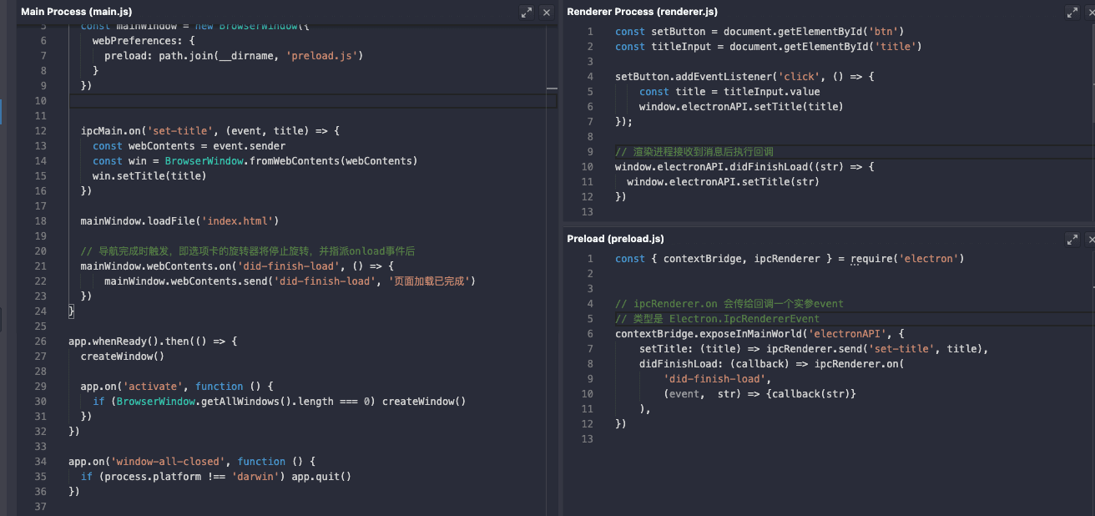Viewport: 1095px width, 516px height.
Task: Click line number 12 in main.js gutter
Action: pyautogui.click(x=41, y=131)
